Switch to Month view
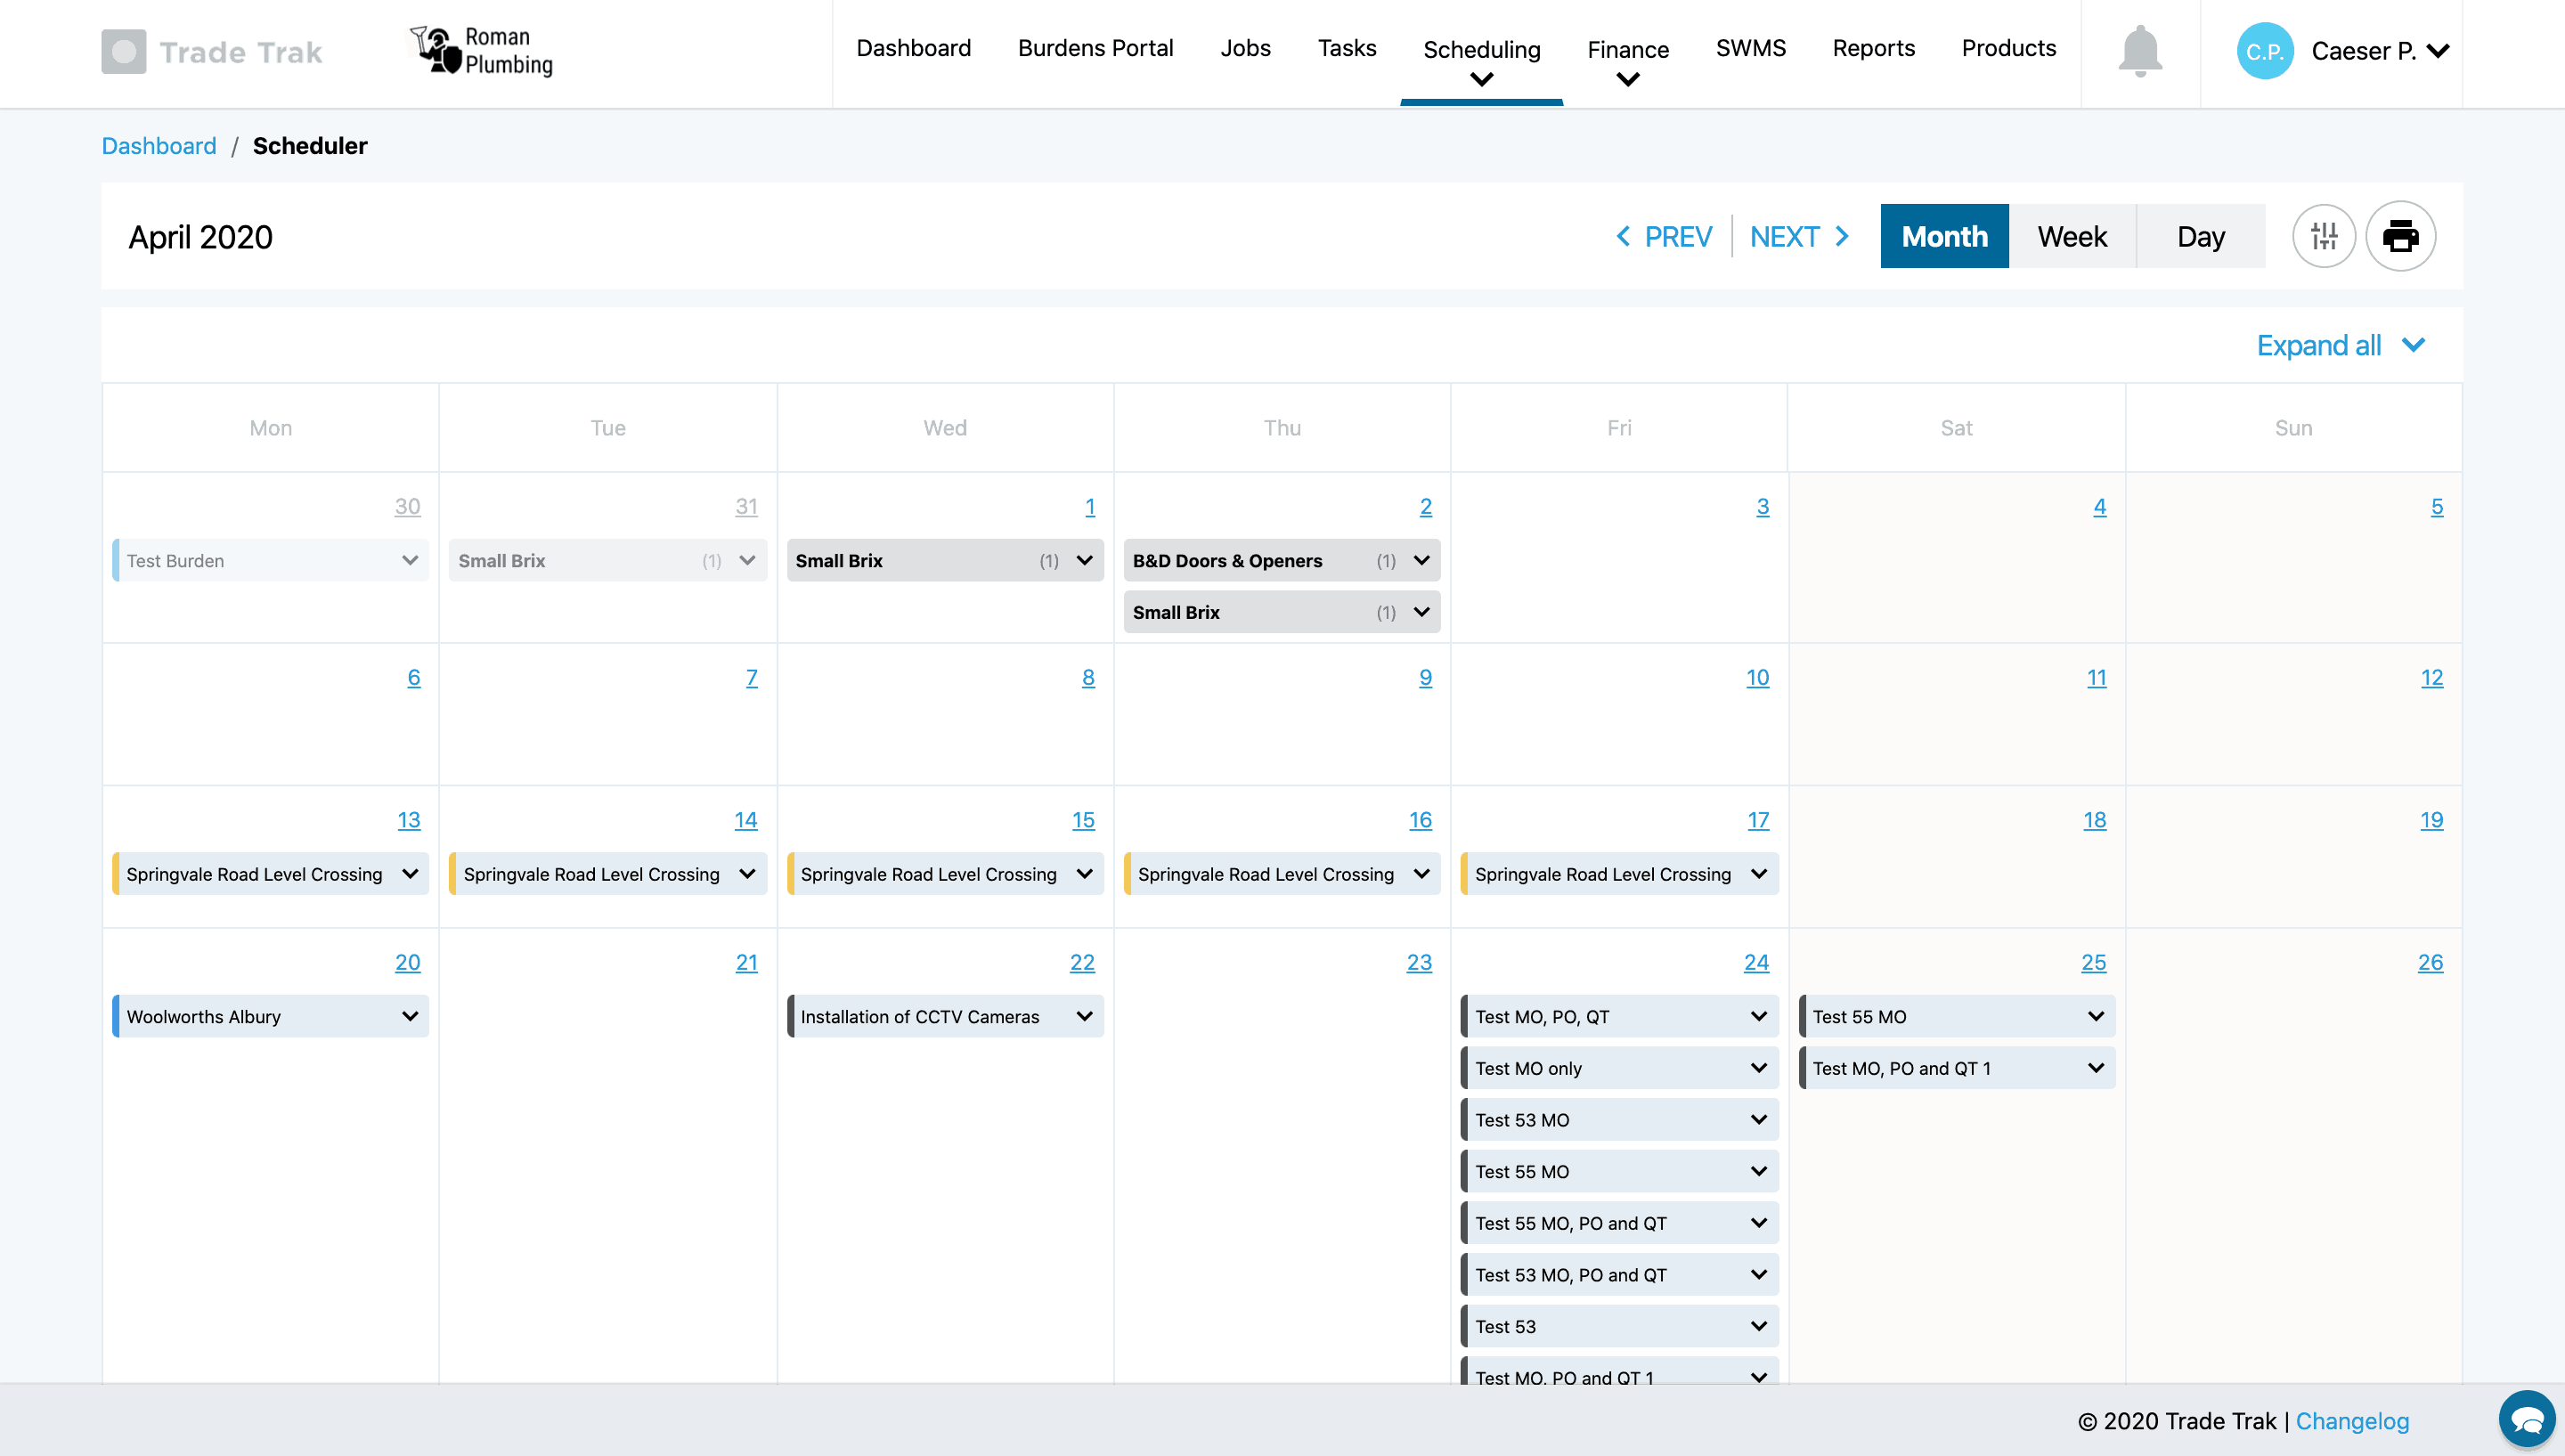Image resolution: width=2565 pixels, height=1456 pixels. coord(1944,236)
